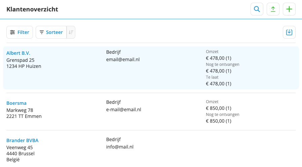Screen dimensions: 302x167
Task: Open the Filter options
Action: pos(20,32)
